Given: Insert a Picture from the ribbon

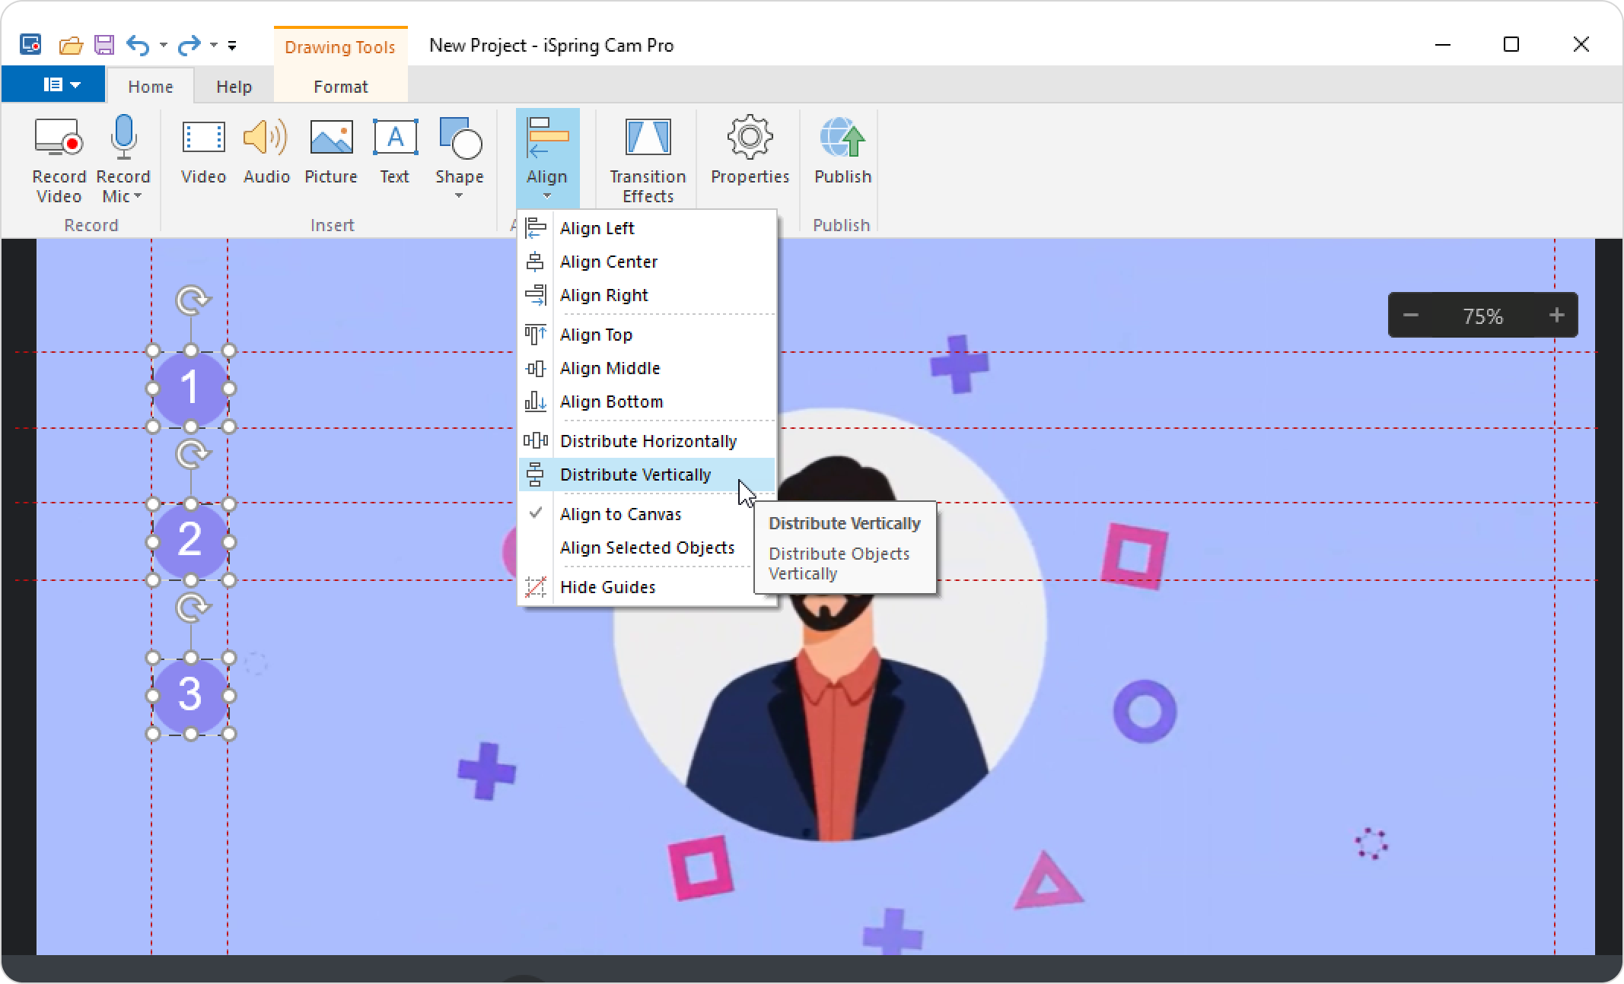Looking at the screenshot, I should coord(330,139).
